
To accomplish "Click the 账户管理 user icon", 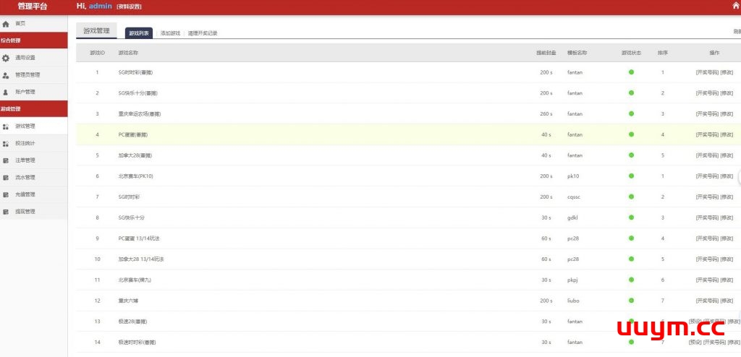I will pos(6,93).
